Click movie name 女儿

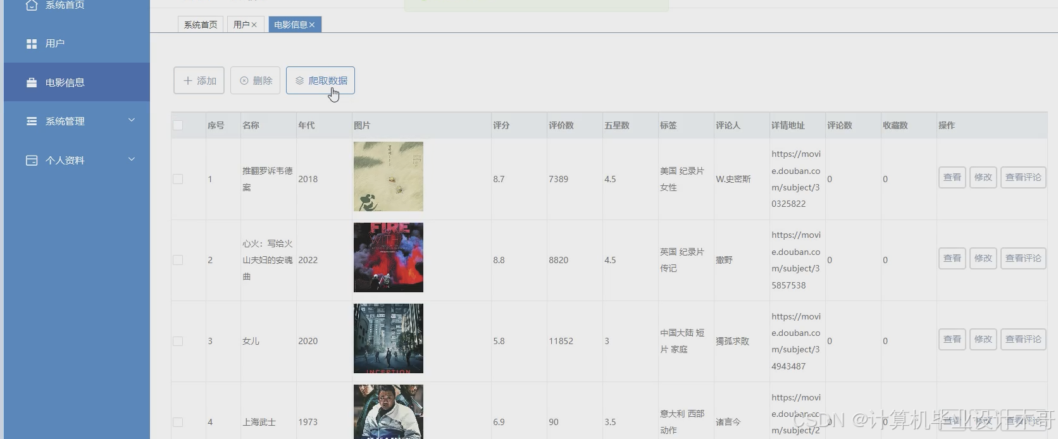point(251,341)
